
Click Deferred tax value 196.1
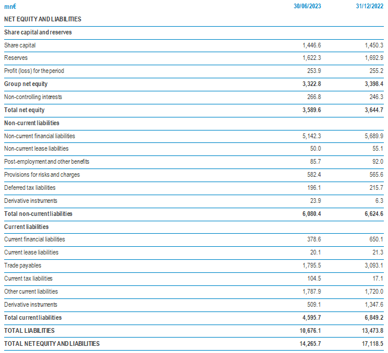click(x=314, y=187)
